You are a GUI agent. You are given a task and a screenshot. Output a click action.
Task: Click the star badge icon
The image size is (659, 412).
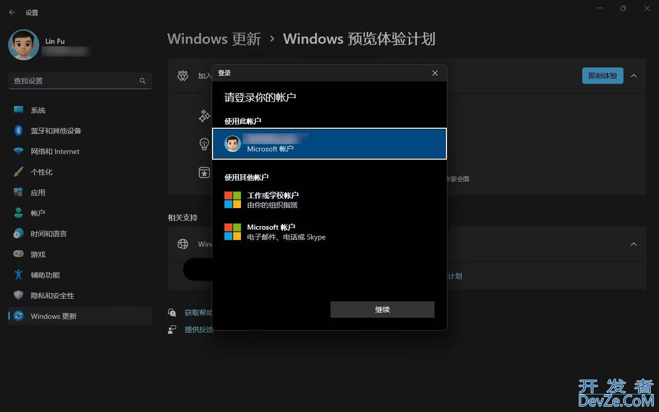[x=204, y=173]
